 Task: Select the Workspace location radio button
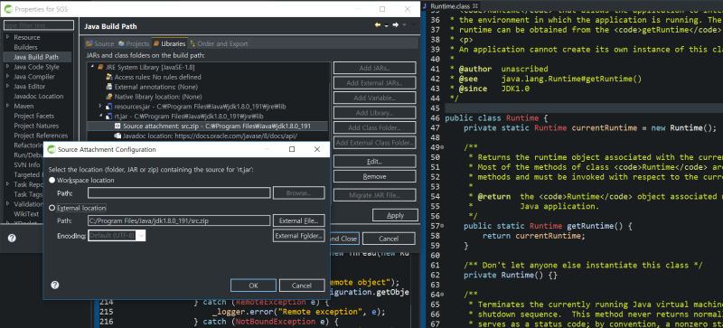(x=52, y=180)
